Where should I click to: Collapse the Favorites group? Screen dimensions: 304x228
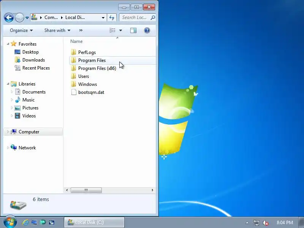click(8, 44)
